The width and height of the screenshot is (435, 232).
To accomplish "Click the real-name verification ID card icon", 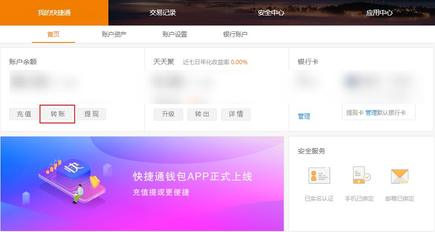I will coord(319,176).
